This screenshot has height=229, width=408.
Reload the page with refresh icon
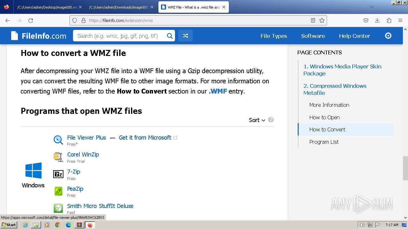(31, 20)
